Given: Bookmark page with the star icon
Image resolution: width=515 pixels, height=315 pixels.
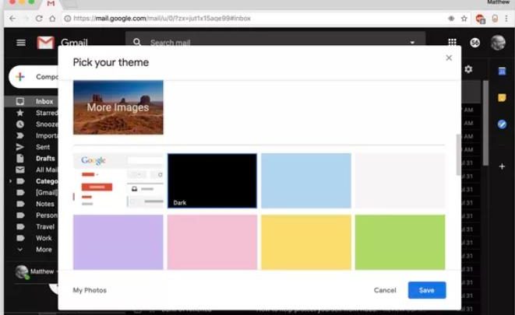Looking at the screenshot, I should 464,18.
